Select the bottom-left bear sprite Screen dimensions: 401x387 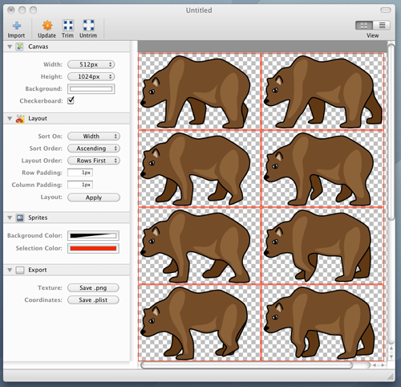199,323
